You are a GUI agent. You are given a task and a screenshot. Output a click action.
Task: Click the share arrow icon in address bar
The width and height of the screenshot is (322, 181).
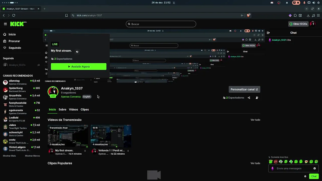pos(242,15)
